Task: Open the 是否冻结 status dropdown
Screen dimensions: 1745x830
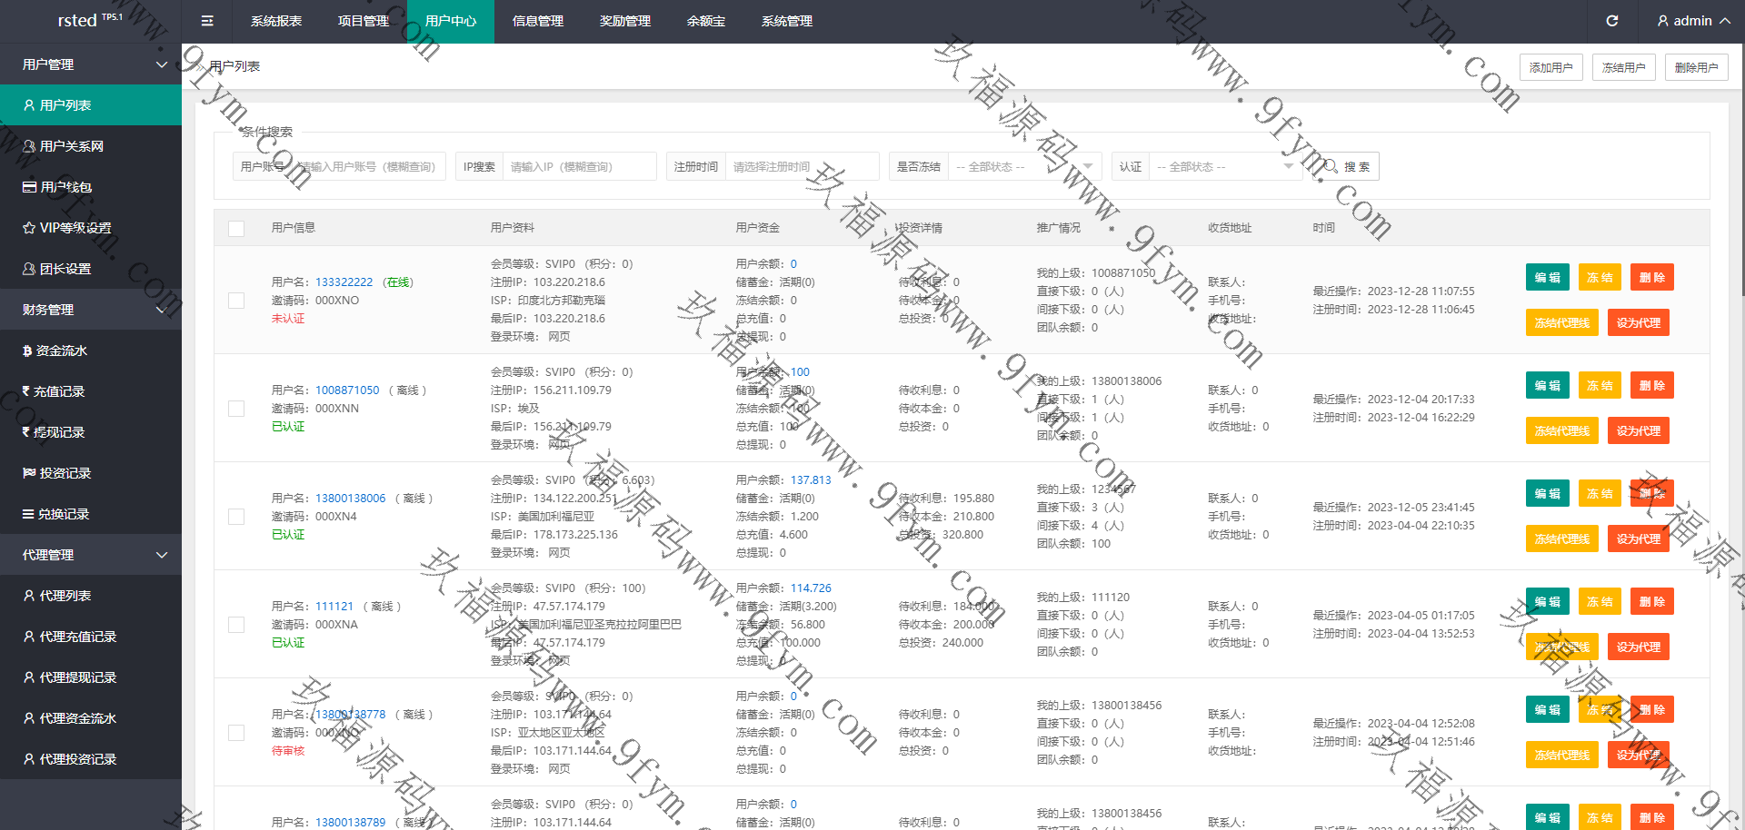Action: (x=1024, y=167)
